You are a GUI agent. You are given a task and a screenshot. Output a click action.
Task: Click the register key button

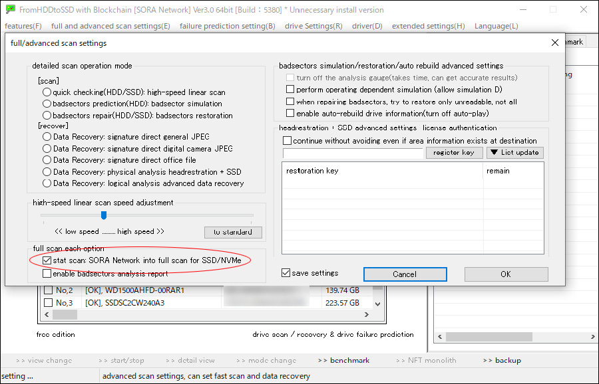[453, 153]
